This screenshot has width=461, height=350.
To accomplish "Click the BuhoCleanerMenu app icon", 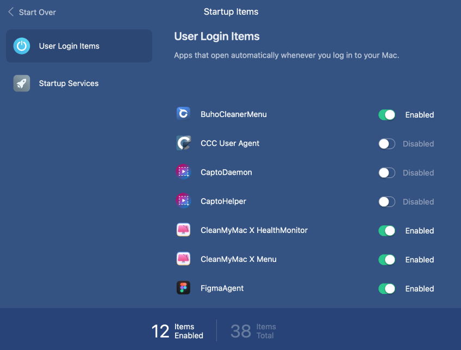I will [183, 114].
